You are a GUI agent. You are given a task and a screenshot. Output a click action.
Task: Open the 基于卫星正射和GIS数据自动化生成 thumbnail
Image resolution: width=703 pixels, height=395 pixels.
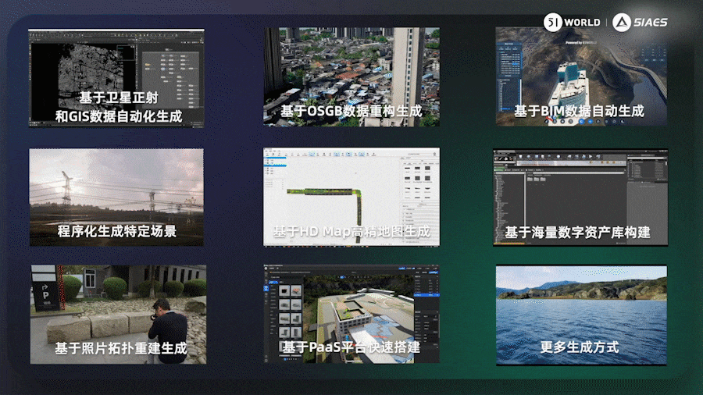(x=116, y=78)
